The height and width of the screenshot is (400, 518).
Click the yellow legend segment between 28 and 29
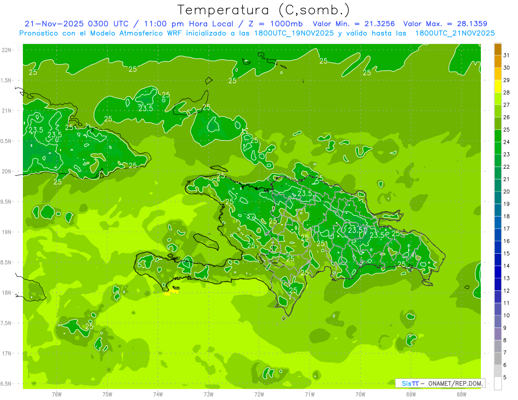[x=498, y=86]
